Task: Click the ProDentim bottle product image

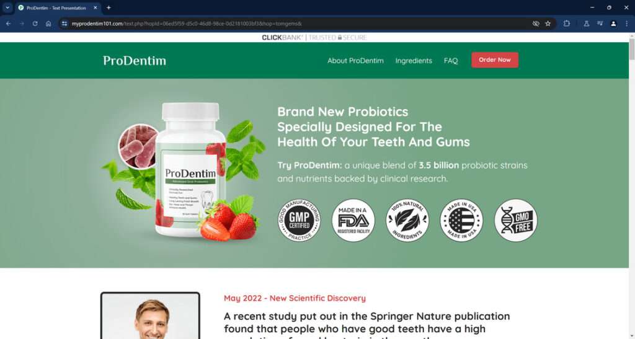Action: (x=190, y=170)
